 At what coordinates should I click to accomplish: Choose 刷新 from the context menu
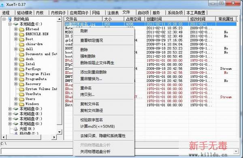pos(104,31)
